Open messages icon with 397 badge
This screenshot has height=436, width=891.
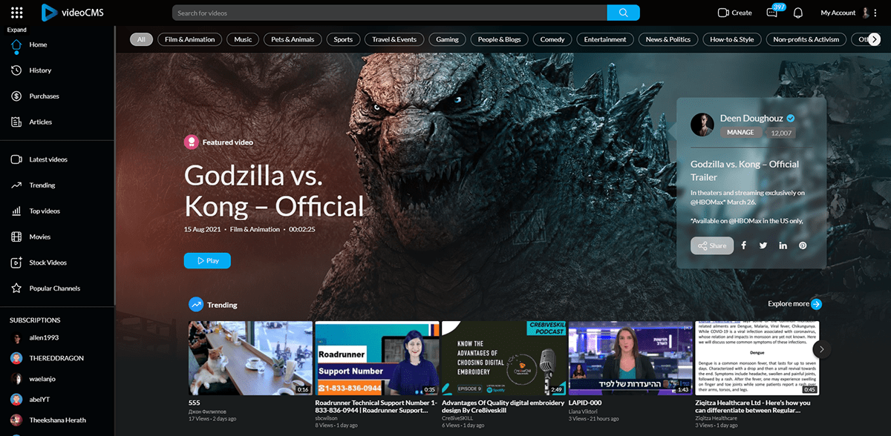click(x=773, y=12)
